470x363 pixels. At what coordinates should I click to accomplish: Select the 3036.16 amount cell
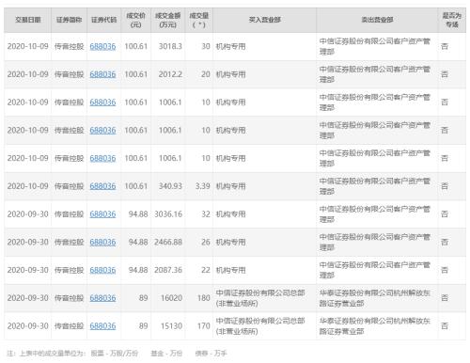click(x=168, y=214)
